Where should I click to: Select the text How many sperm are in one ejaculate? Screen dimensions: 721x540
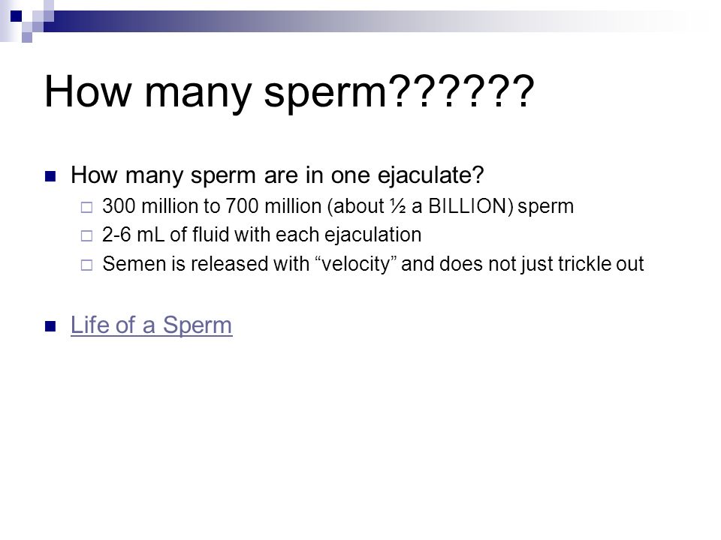tap(277, 175)
